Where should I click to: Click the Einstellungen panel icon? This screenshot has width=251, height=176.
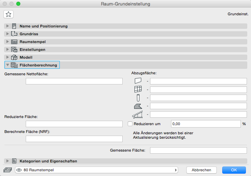(x=14, y=50)
